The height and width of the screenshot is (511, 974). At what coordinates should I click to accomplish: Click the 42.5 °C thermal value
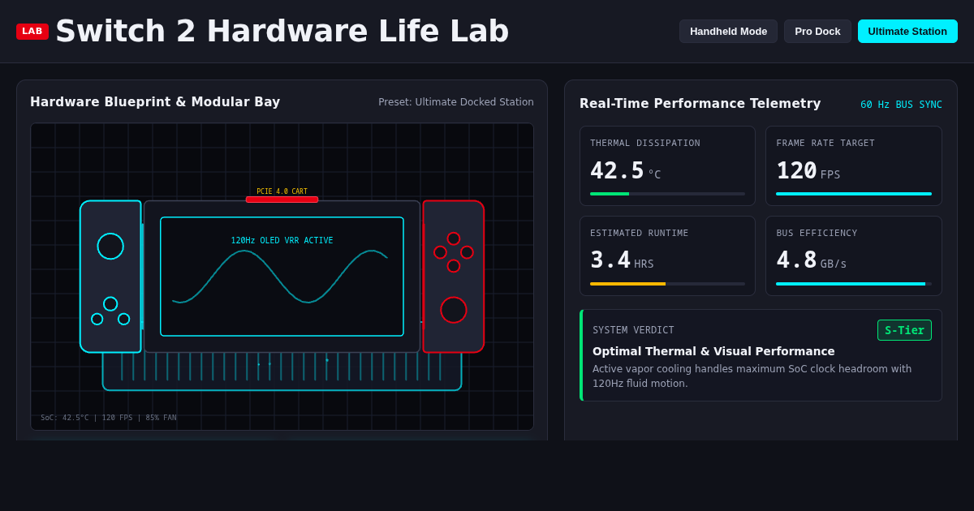[x=625, y=171]
